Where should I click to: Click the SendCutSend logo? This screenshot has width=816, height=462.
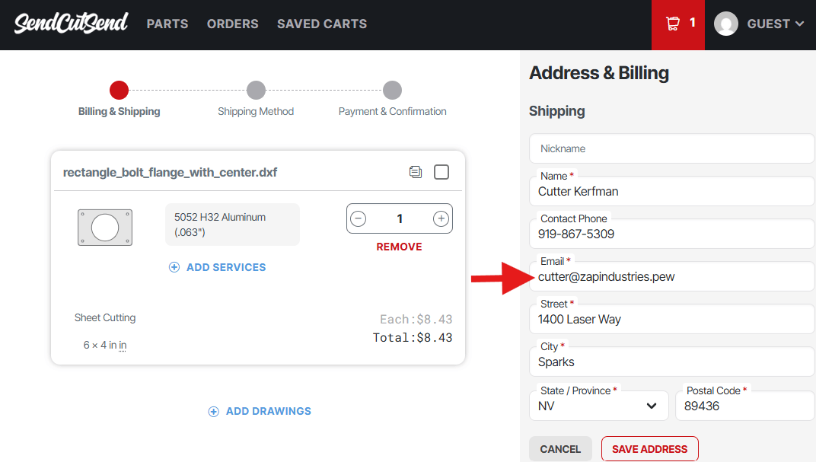coord(71,23)
